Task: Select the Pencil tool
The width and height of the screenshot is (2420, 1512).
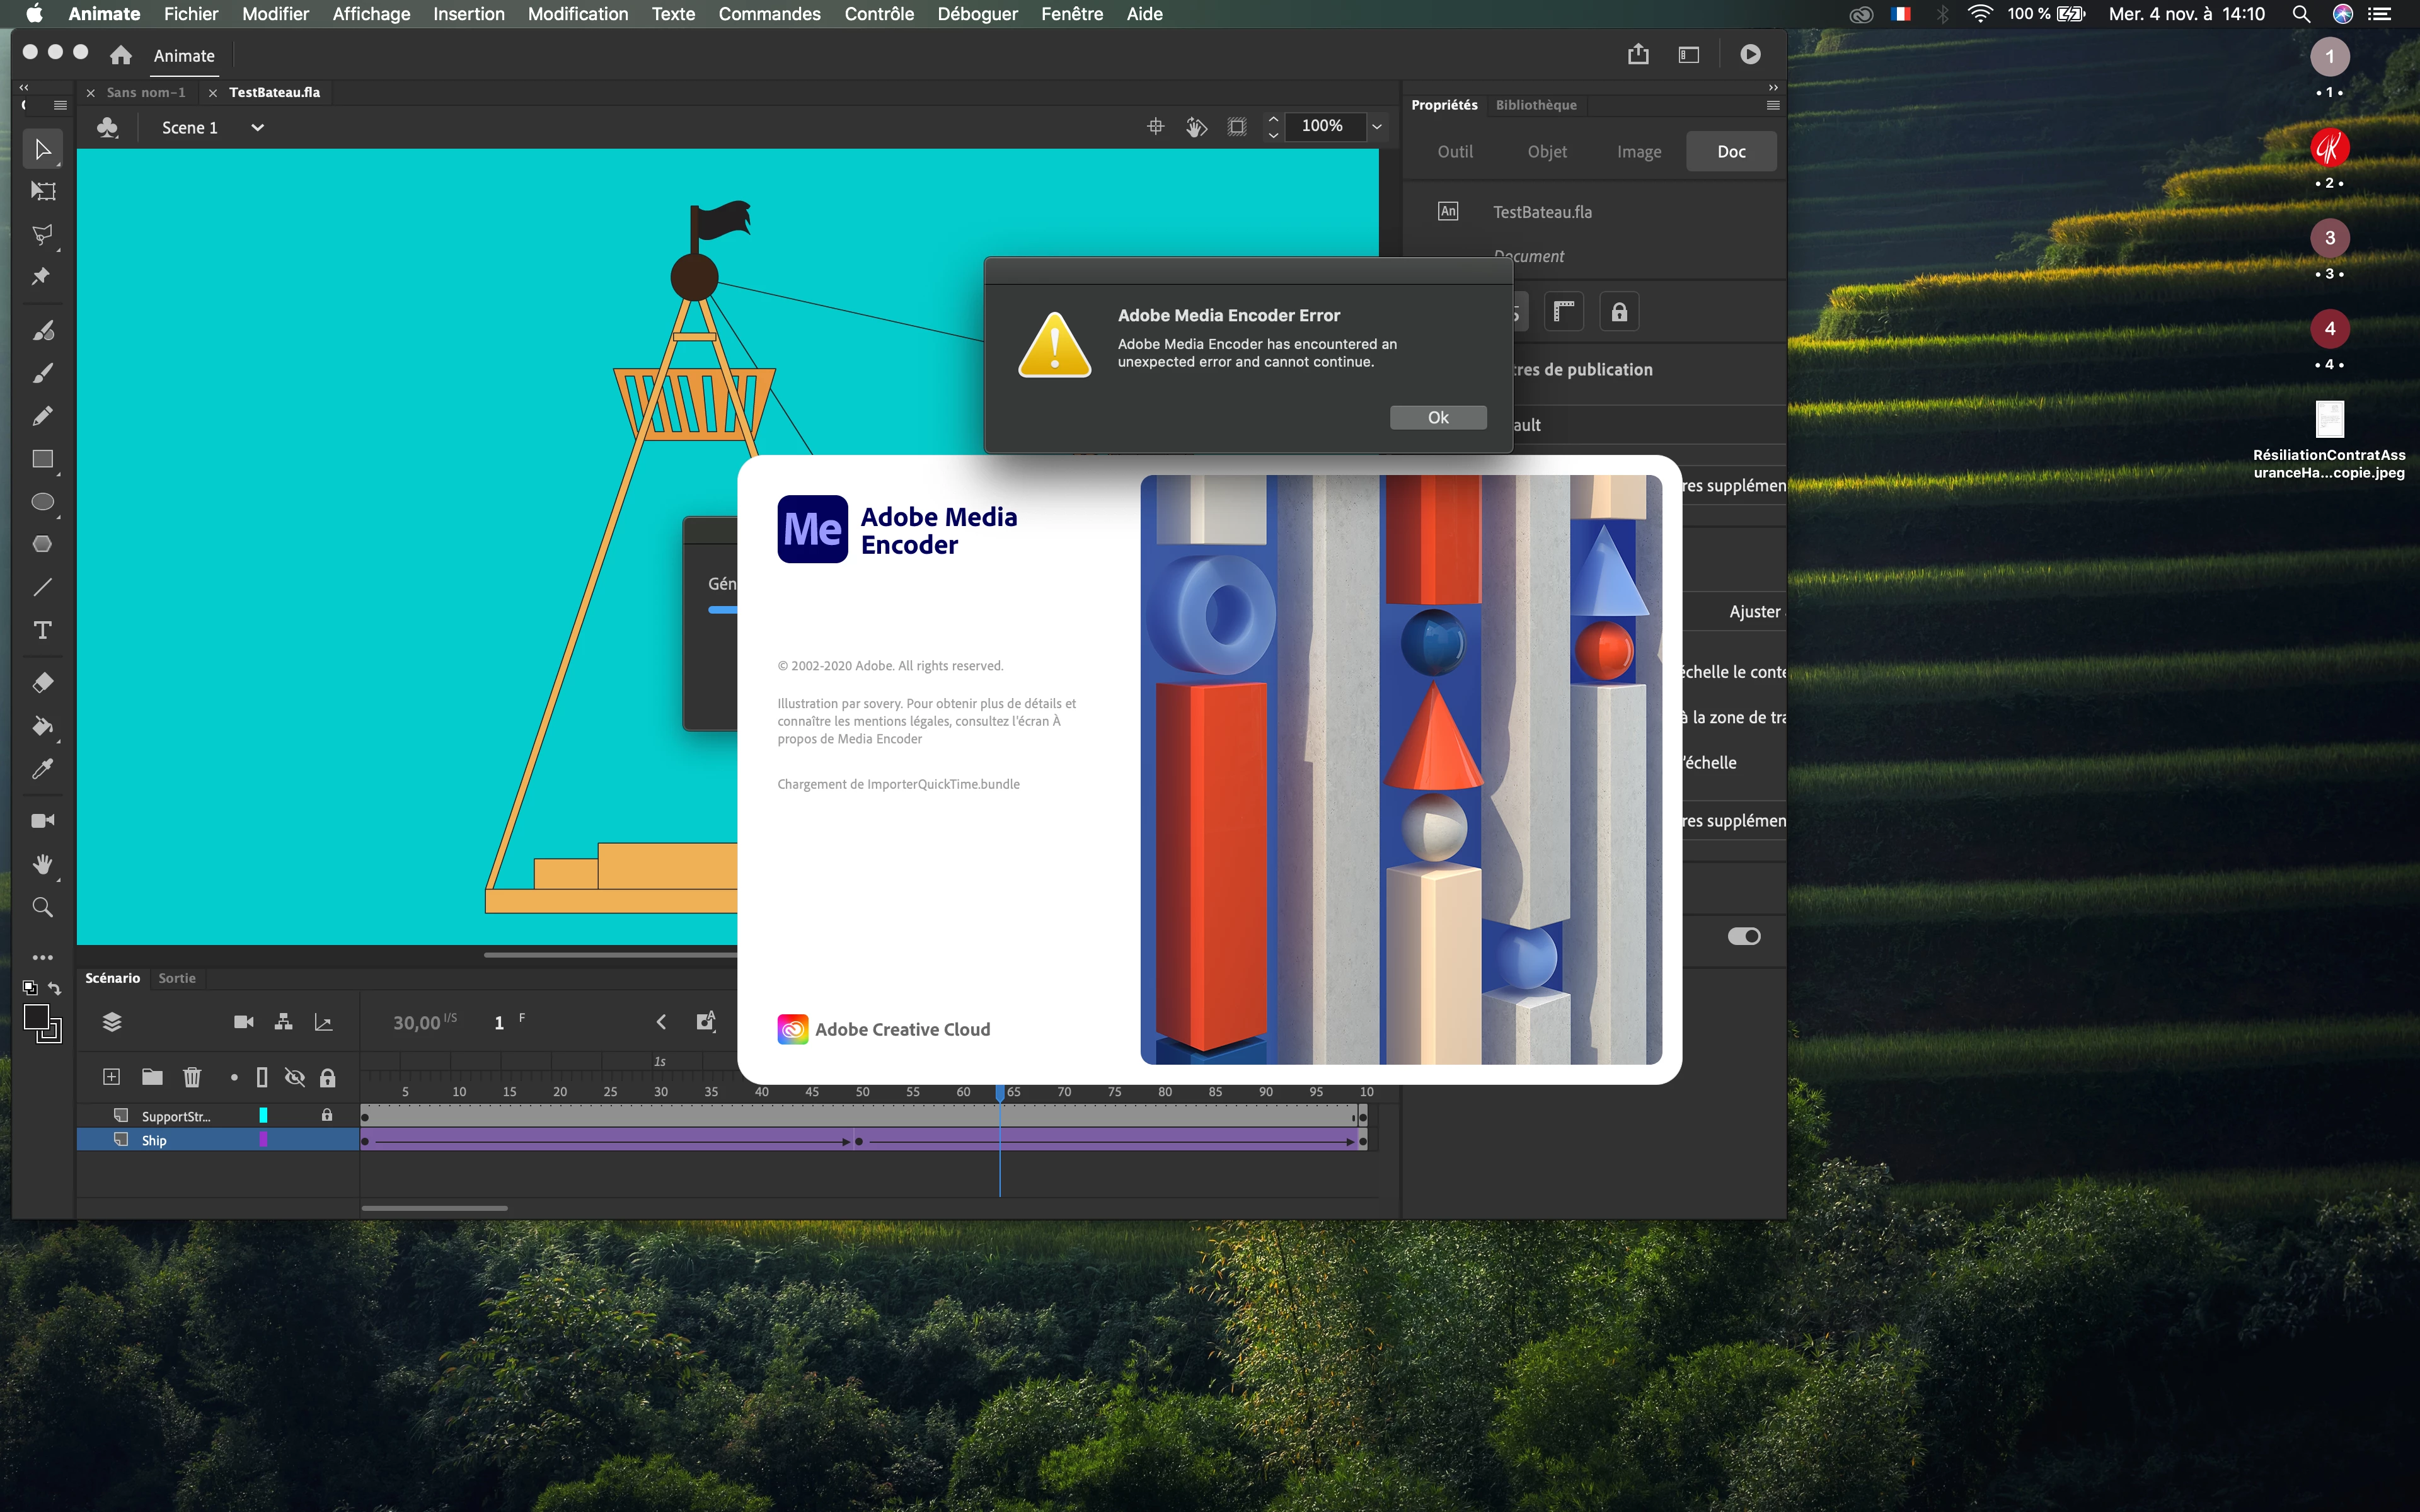Action: (42, 416)
